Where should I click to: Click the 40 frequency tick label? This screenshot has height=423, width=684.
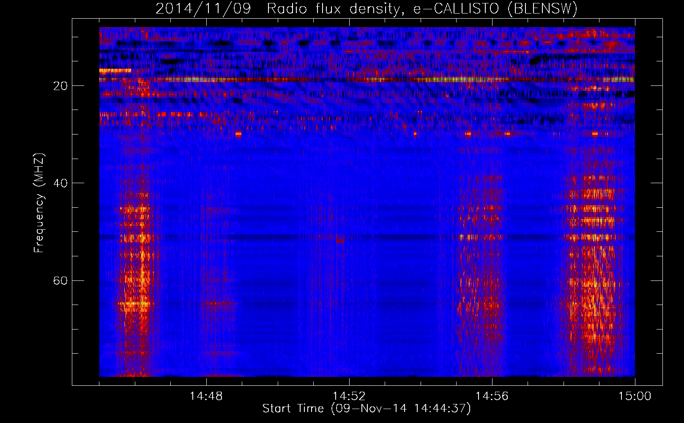[x=60, y=183]
